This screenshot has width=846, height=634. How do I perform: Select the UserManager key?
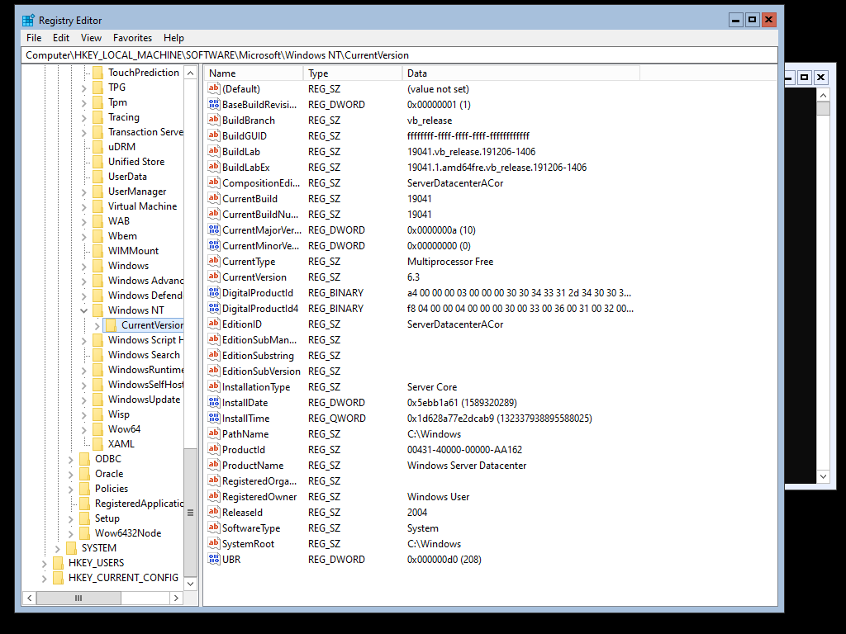click(x=137, y=192)
